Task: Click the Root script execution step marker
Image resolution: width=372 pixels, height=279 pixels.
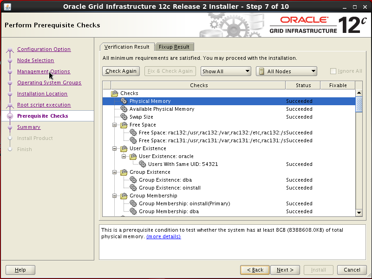Action: (x=10, y=105)
